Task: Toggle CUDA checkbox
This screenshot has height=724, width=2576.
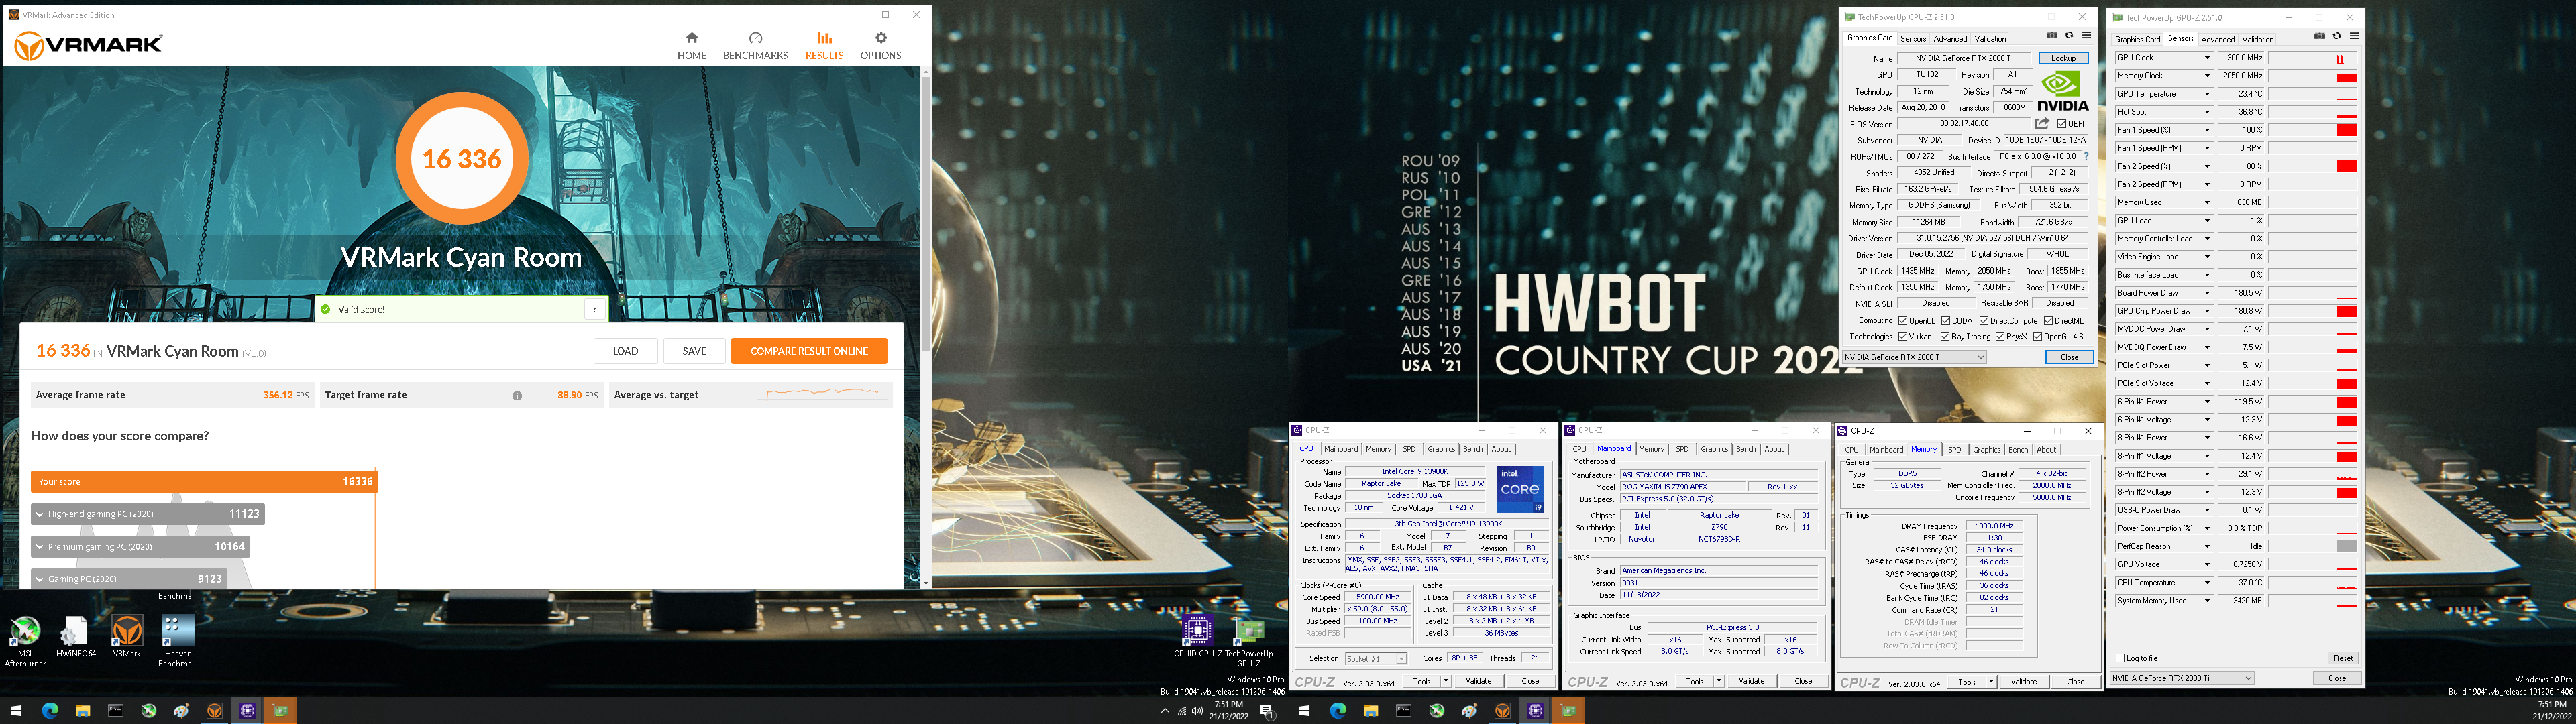Action: click(x=1946, y=321)
